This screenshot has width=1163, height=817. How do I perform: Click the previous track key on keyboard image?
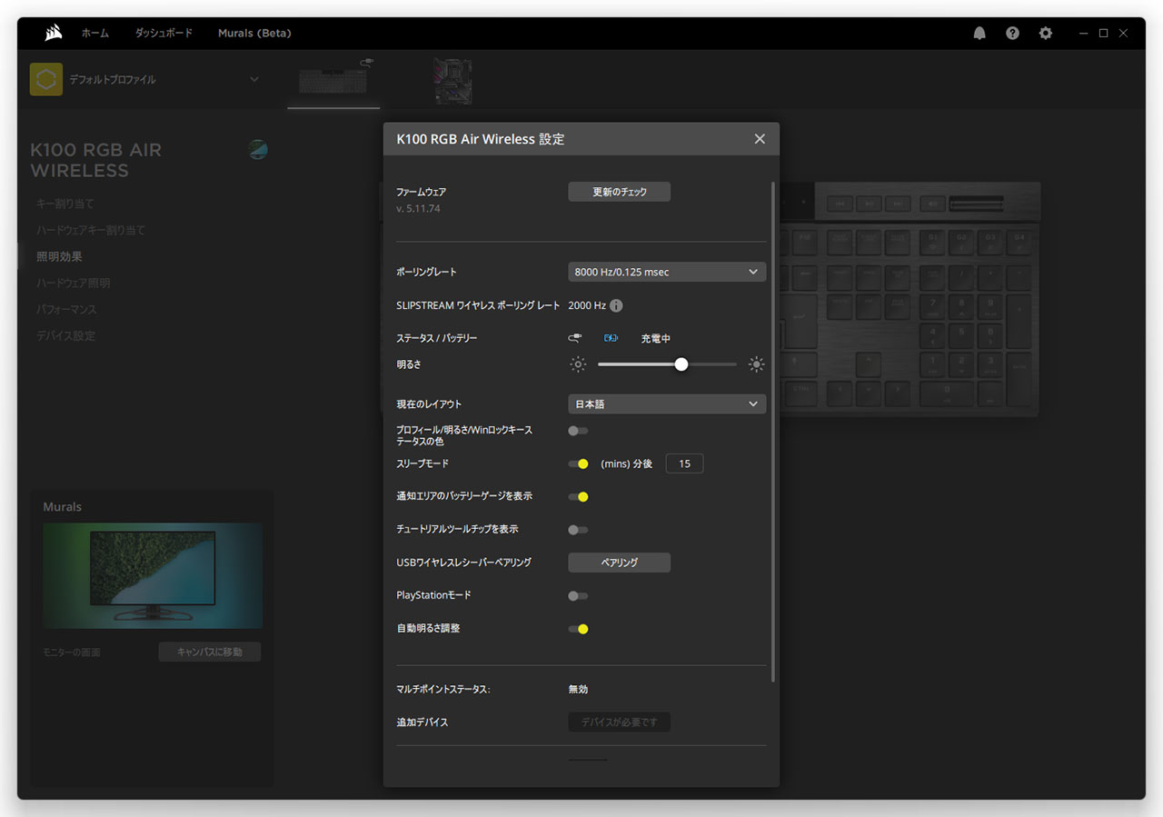pos(840,204)
